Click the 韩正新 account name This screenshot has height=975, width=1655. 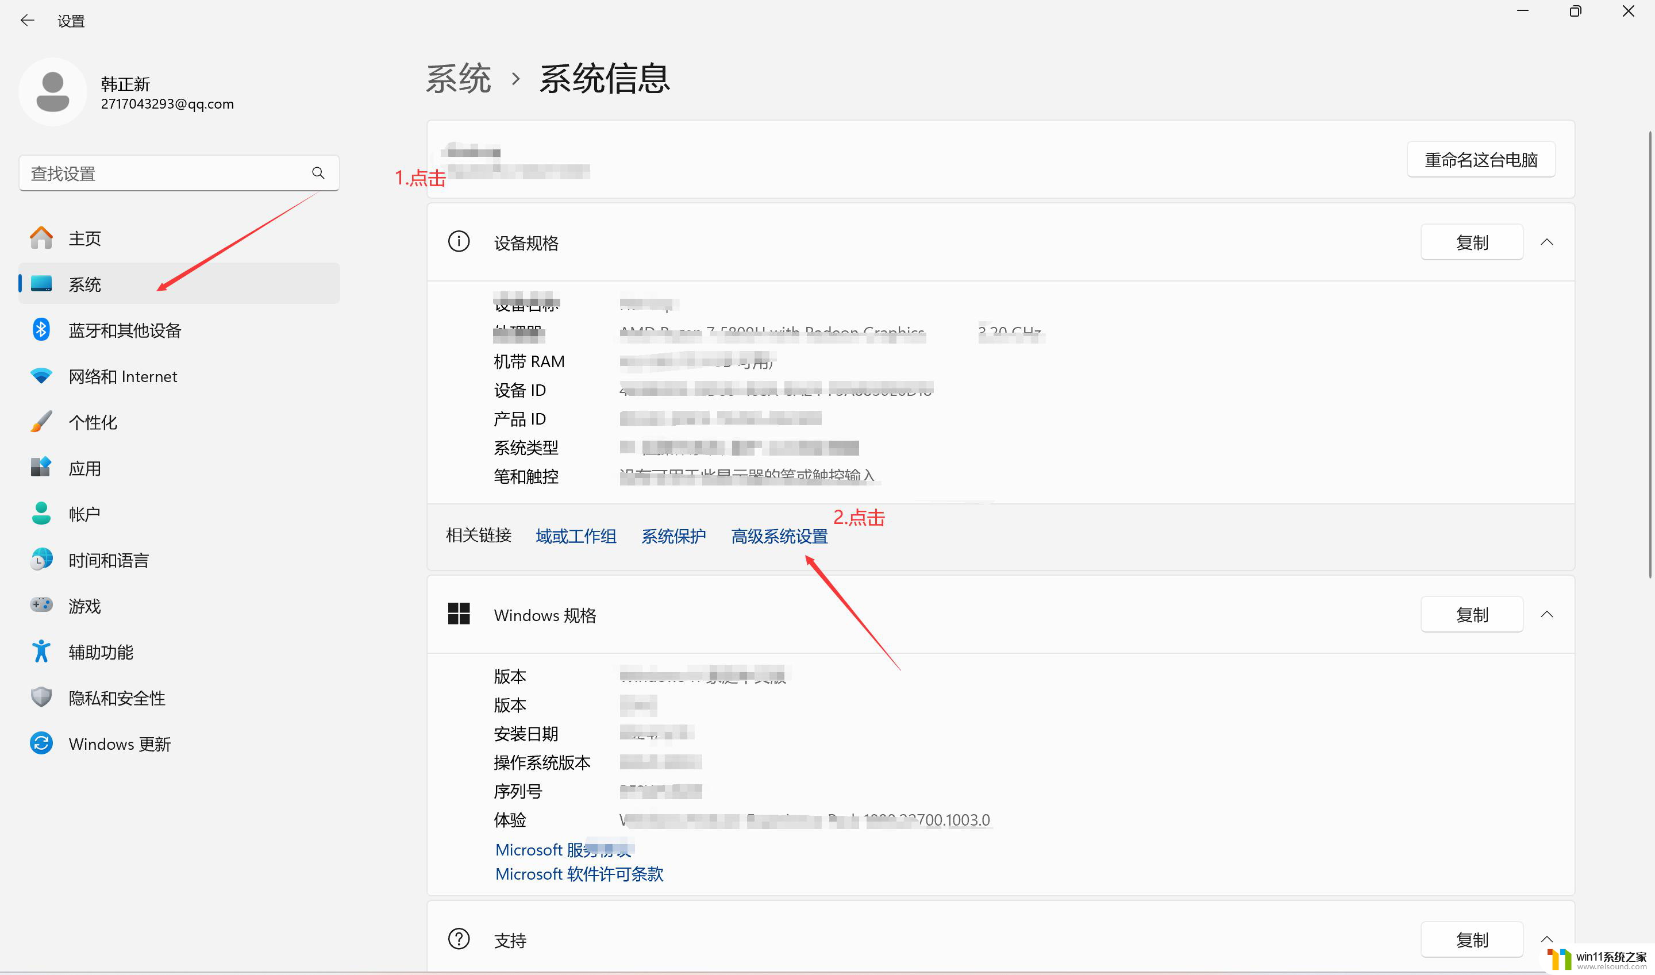(125, 84)
